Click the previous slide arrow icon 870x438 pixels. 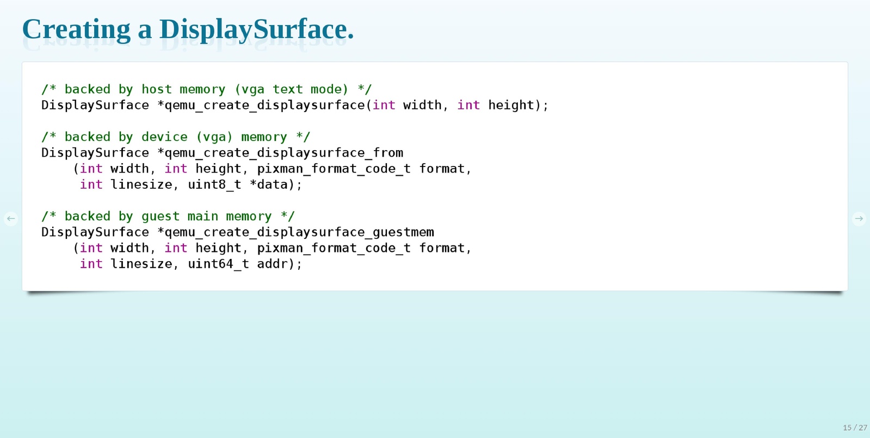pos(11,219)
